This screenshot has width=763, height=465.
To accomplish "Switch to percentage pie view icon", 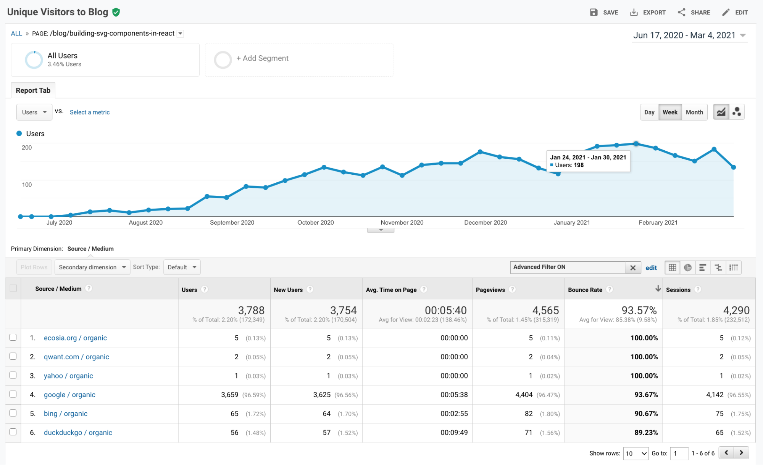I will (x=688, y=267).
